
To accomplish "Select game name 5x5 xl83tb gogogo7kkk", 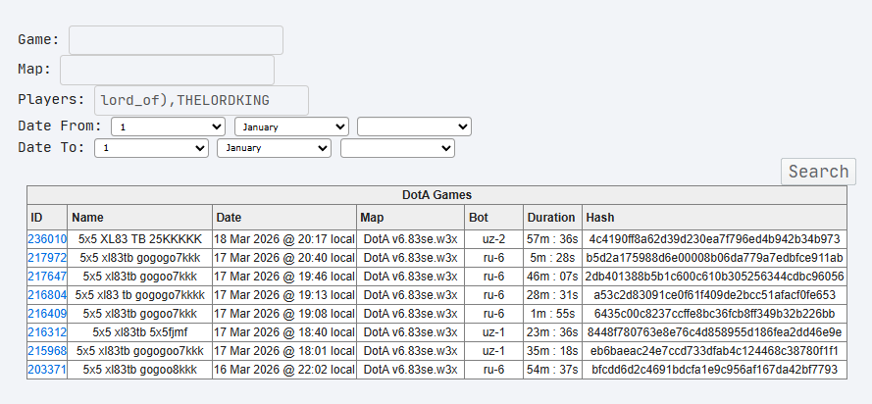I will point(139,258).
